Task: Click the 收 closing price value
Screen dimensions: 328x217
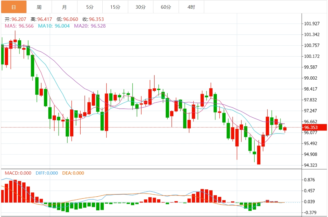Action: tap(97, 19)
